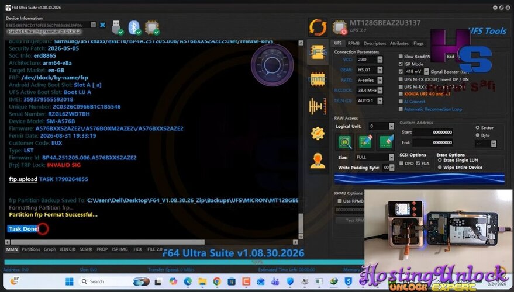
Task: Open the RATE A-series dropdown
Action: [380, 80]
